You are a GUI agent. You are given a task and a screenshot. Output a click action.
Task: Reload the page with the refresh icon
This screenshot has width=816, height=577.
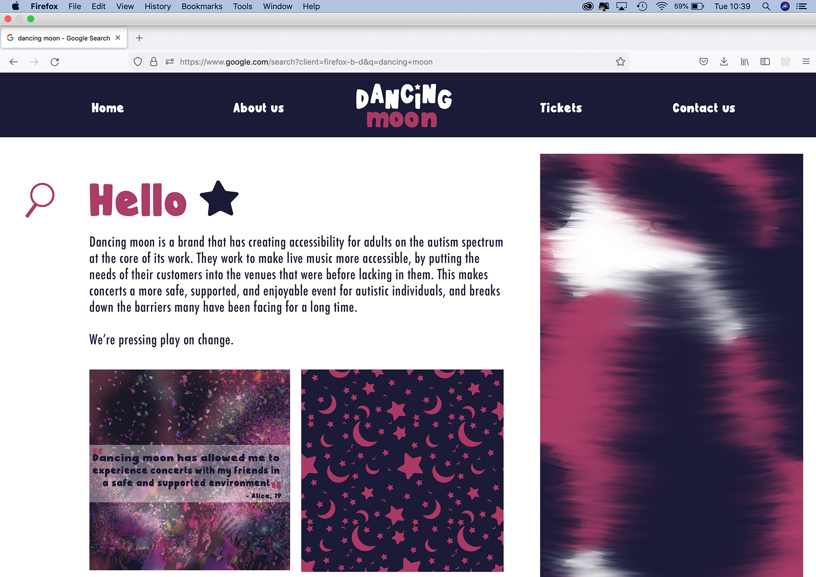(x=55, y=62)
